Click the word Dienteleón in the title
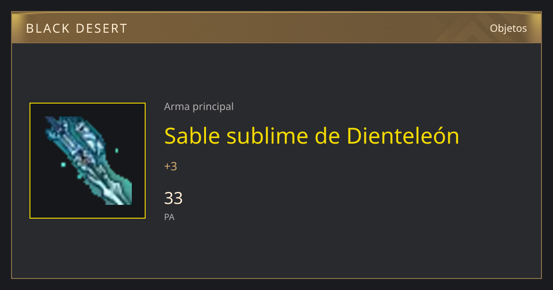This screenshot has height=290, width=553. tap(403, 136)
